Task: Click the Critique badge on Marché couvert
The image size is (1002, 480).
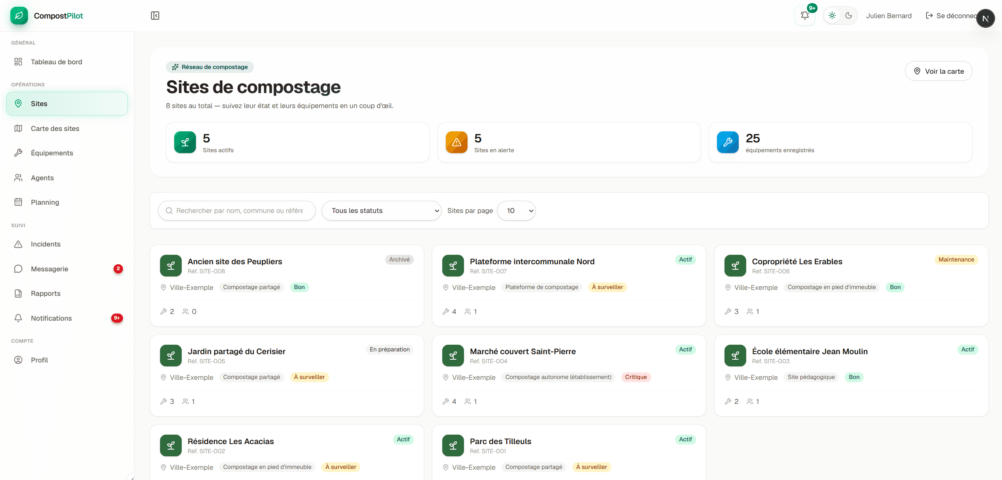Action: tap(636, 377)
